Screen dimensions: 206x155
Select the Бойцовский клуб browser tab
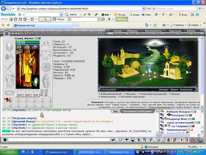(43, 25)
